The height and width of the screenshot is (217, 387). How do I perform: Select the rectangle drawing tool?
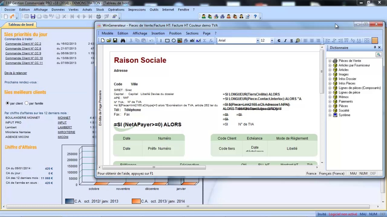(x=167, y=40)
